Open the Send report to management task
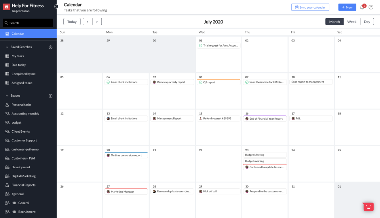380x218 pixels. click(311, 82)
